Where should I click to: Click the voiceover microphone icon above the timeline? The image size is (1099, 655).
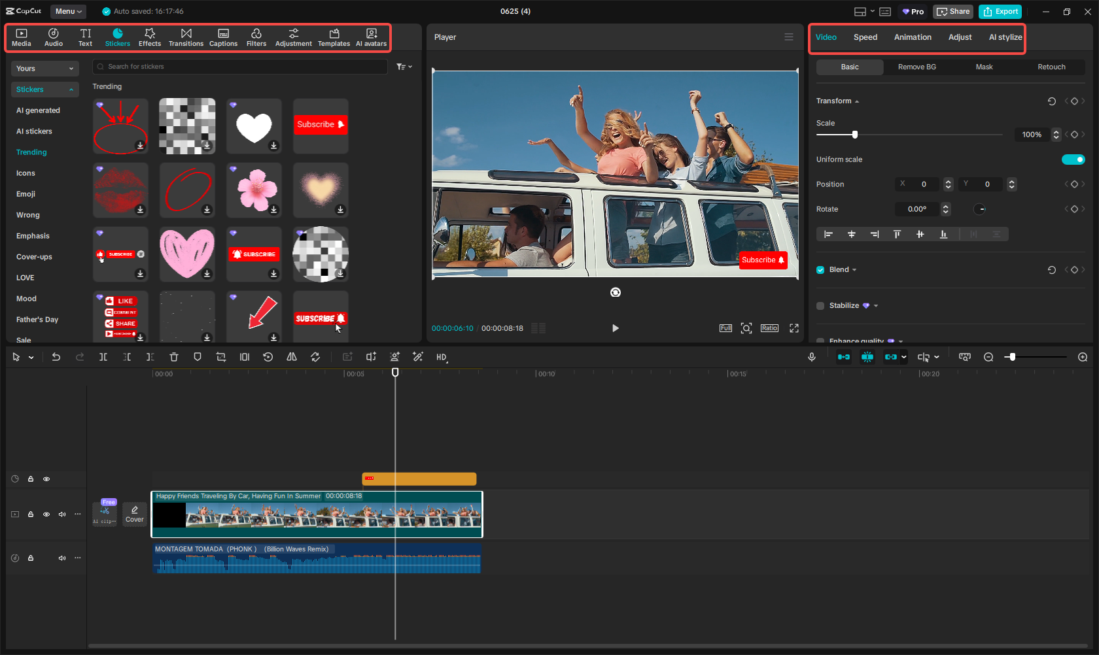tap(811, 357)
